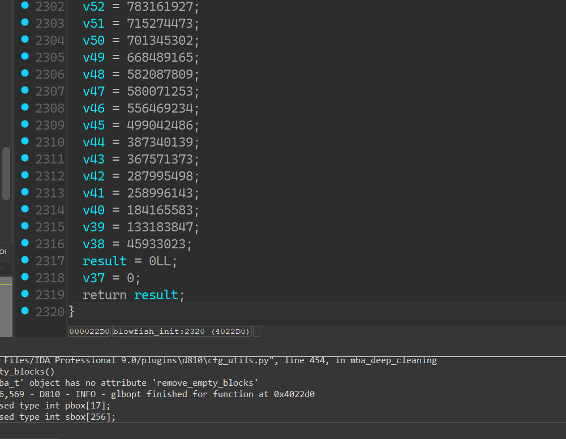Select variable v45 on line 2309
566x439 pixels.
coord(93,126)
